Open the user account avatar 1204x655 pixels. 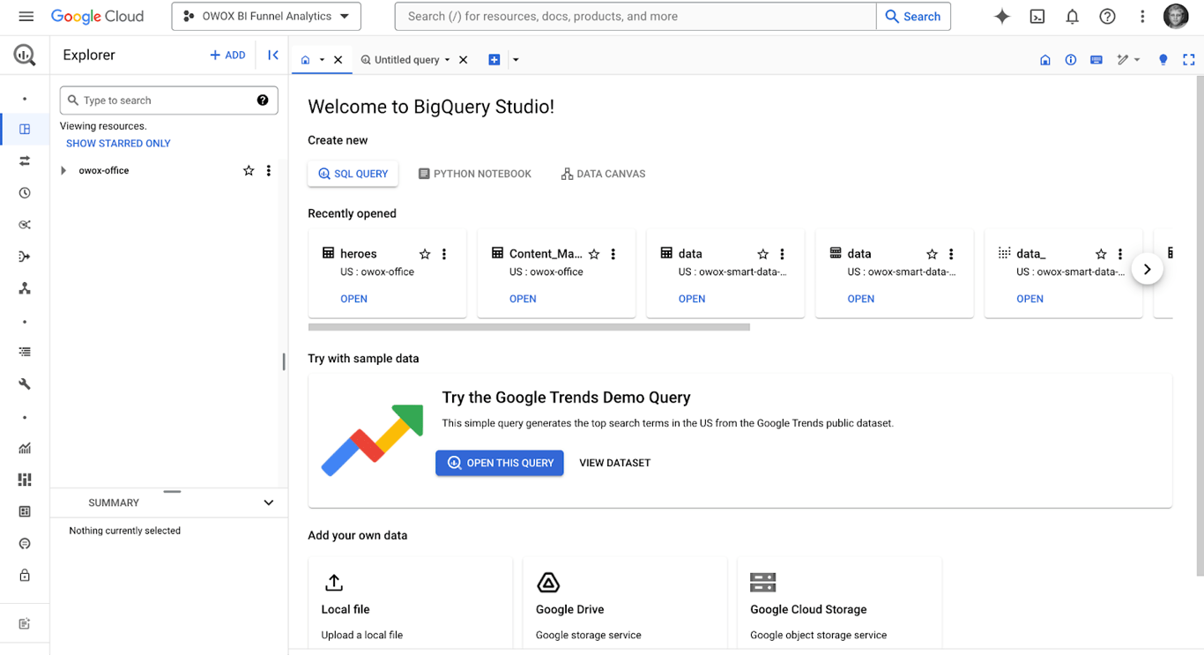1176,16
